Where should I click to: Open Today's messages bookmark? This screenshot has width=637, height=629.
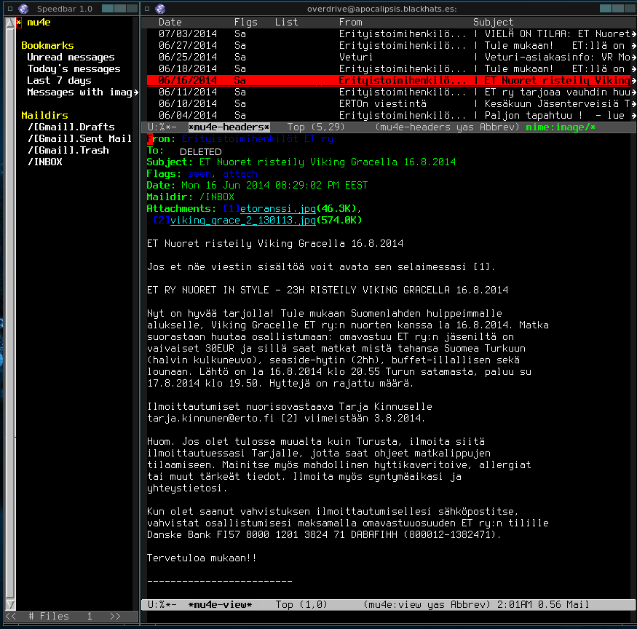74,68
